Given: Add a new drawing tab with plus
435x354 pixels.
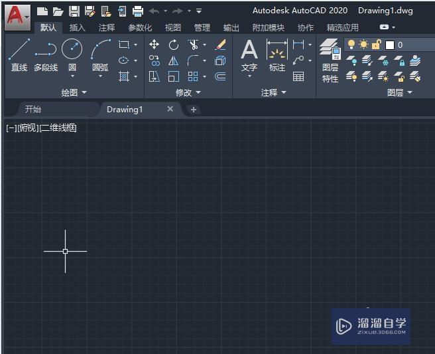Looking at the screenshot, I should coord(194,110).
